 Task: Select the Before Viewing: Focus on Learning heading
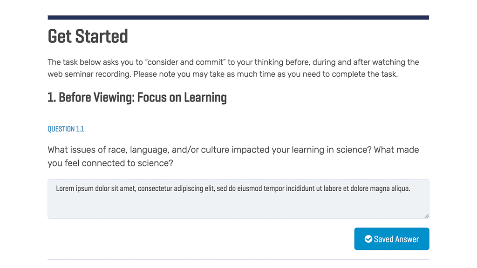pyautogui.click(x=137, y=98)
